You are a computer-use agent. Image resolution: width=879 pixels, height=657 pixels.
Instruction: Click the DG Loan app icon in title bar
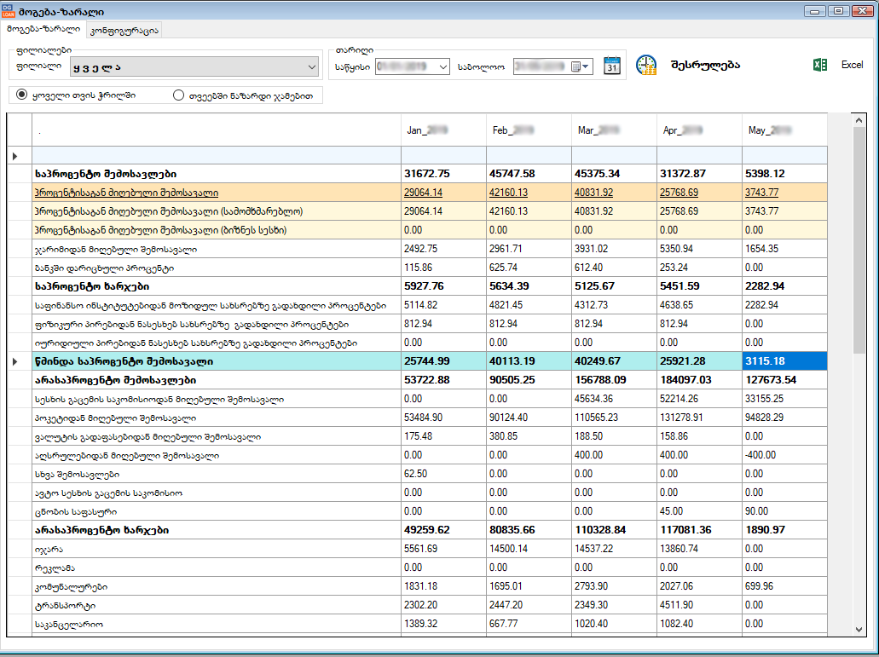[9, 10]
